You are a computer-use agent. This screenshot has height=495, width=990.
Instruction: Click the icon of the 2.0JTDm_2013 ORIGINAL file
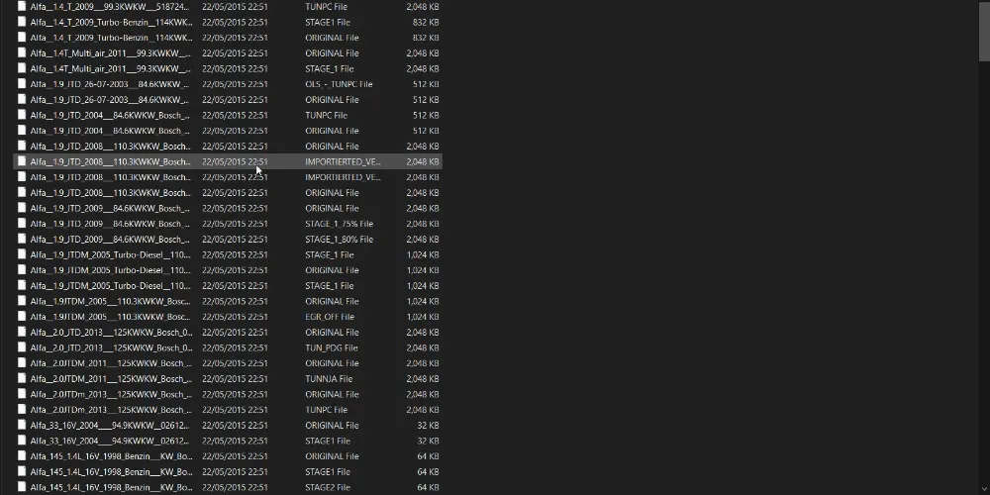(x=22, y=393)
